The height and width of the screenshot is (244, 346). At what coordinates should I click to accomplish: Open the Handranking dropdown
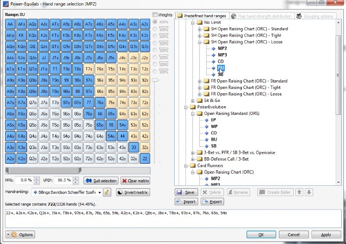pyautogui.click(x=99, y=192)
